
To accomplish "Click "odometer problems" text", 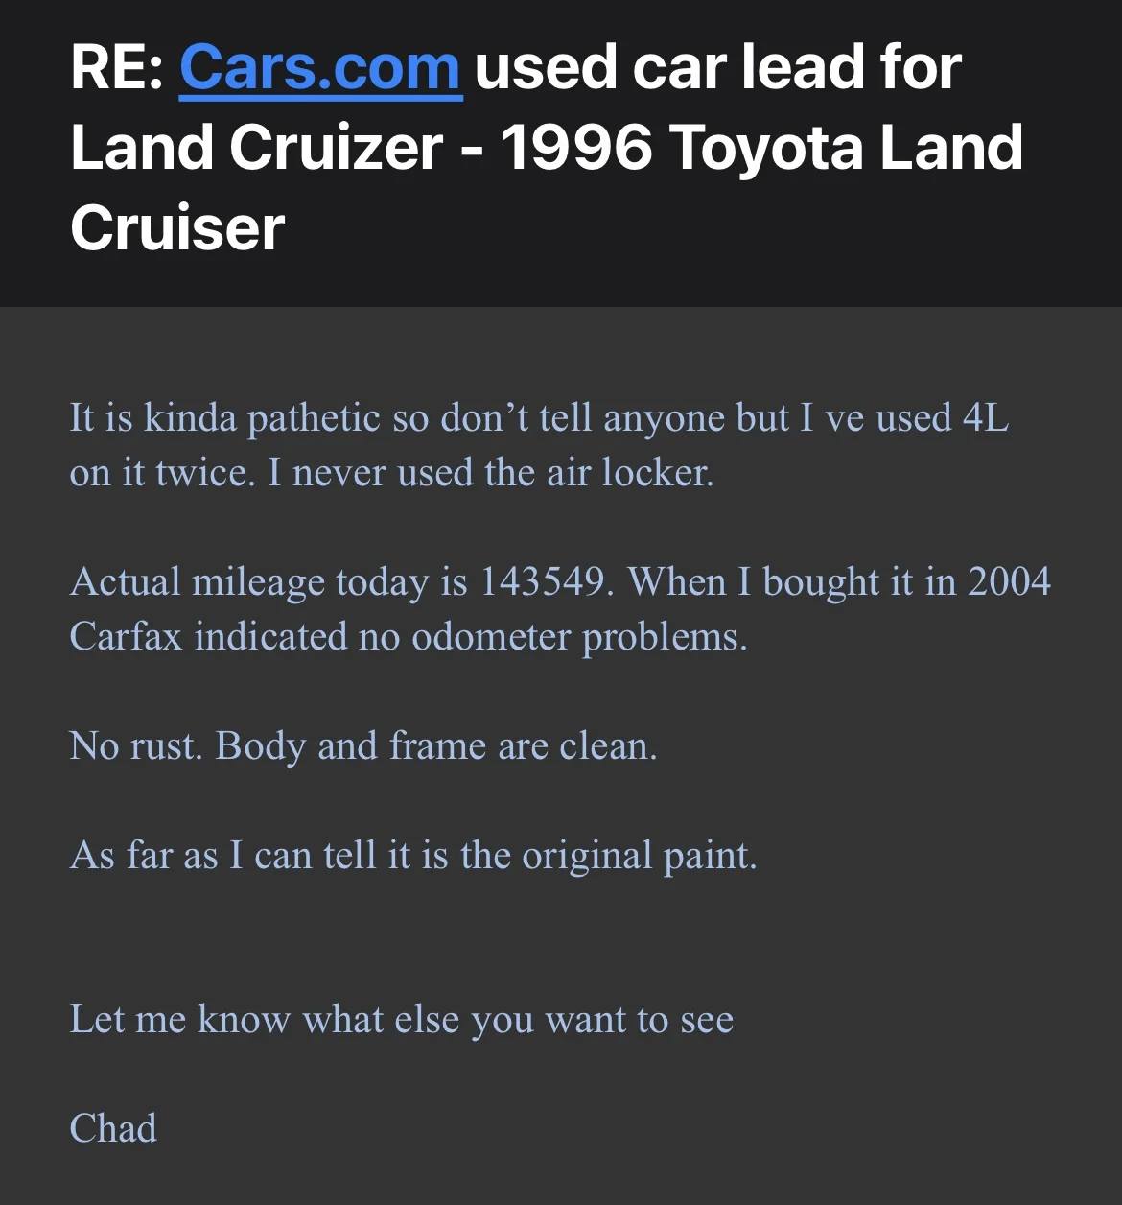I will (579, 637).
